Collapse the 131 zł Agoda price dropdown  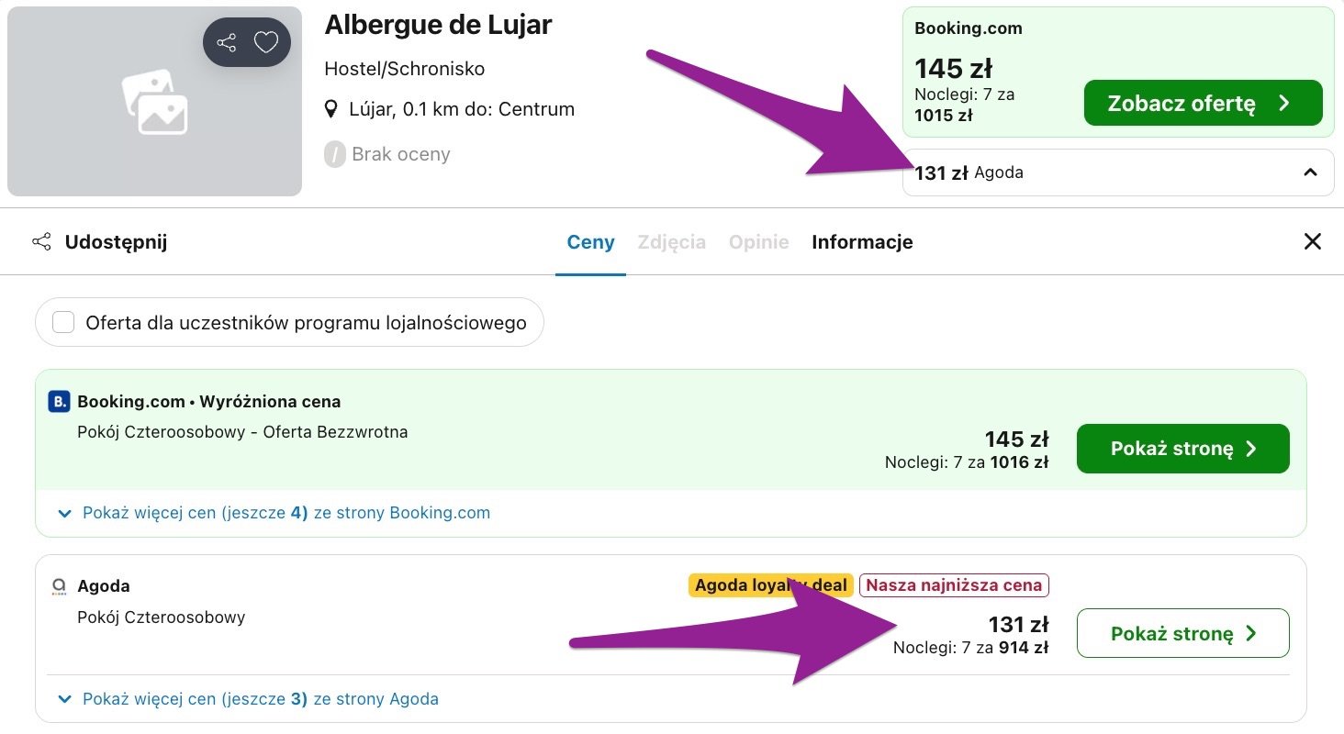tap(1118, 172)
